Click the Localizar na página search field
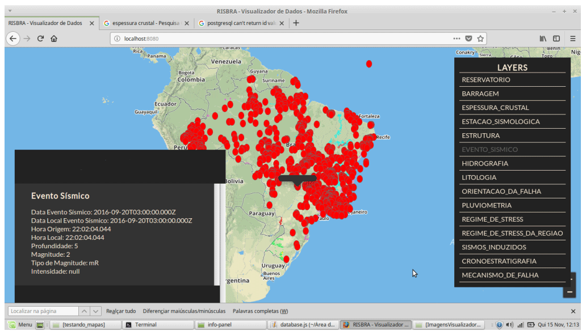Viewport: 586px width, 335px height. [41, 311]
